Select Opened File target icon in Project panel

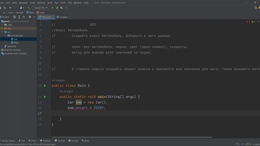click(15, 17)
